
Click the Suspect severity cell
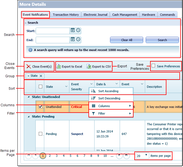pos(77,134)
